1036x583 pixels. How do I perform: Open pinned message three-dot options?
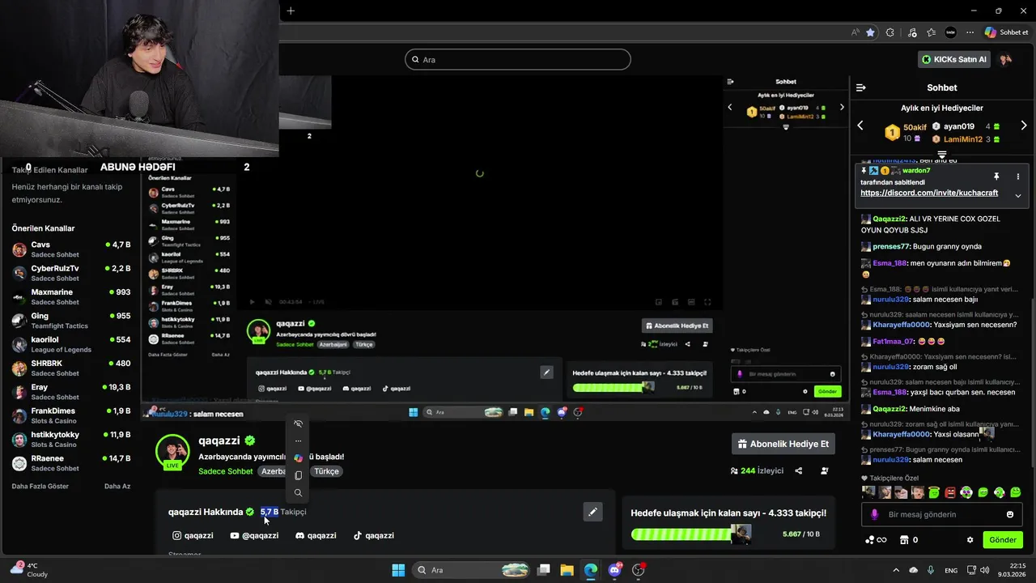[1018, 177]
